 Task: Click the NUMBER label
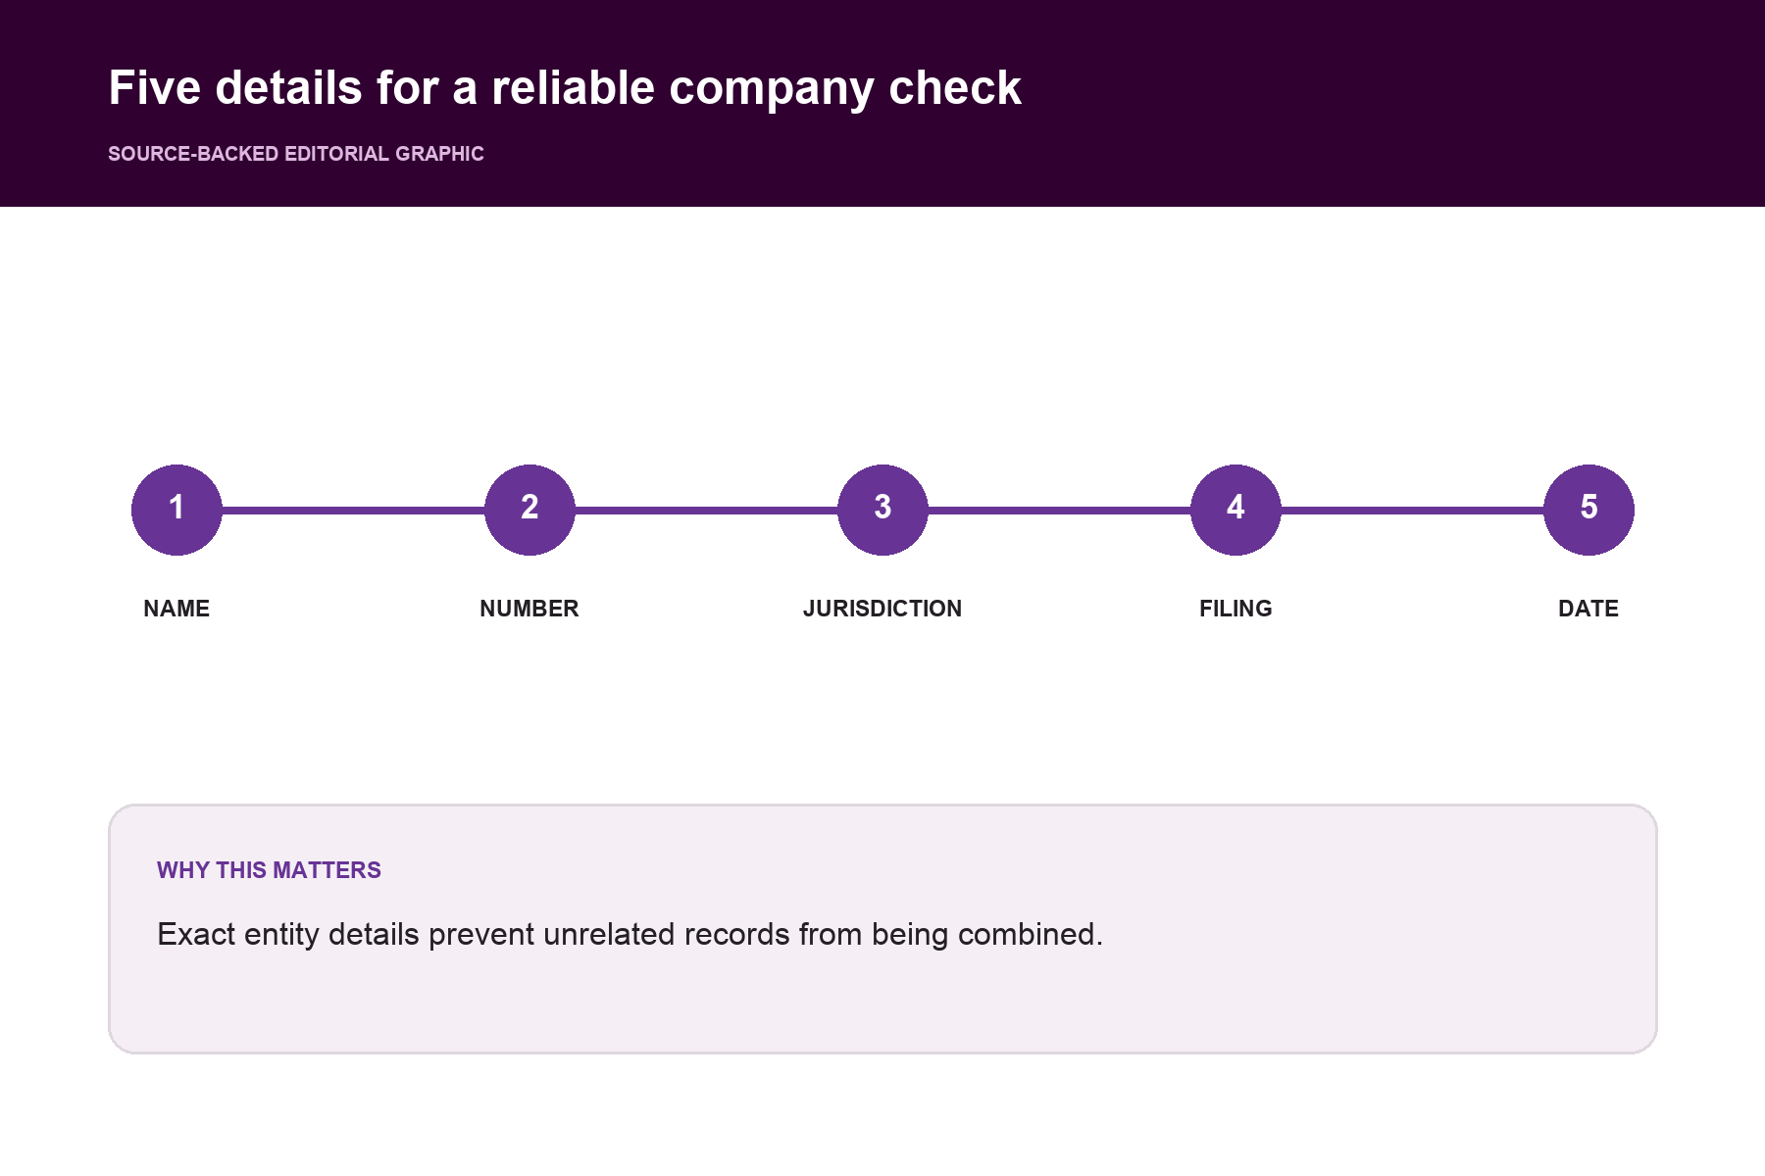529,609
